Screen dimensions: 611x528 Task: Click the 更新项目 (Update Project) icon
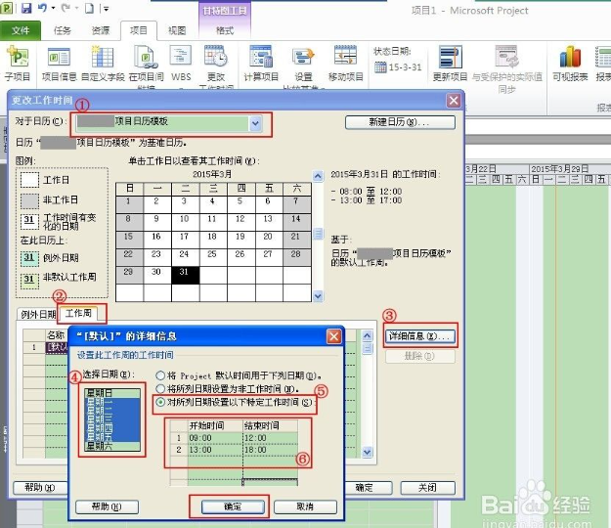pyautogui.click(x=450, y=61)
